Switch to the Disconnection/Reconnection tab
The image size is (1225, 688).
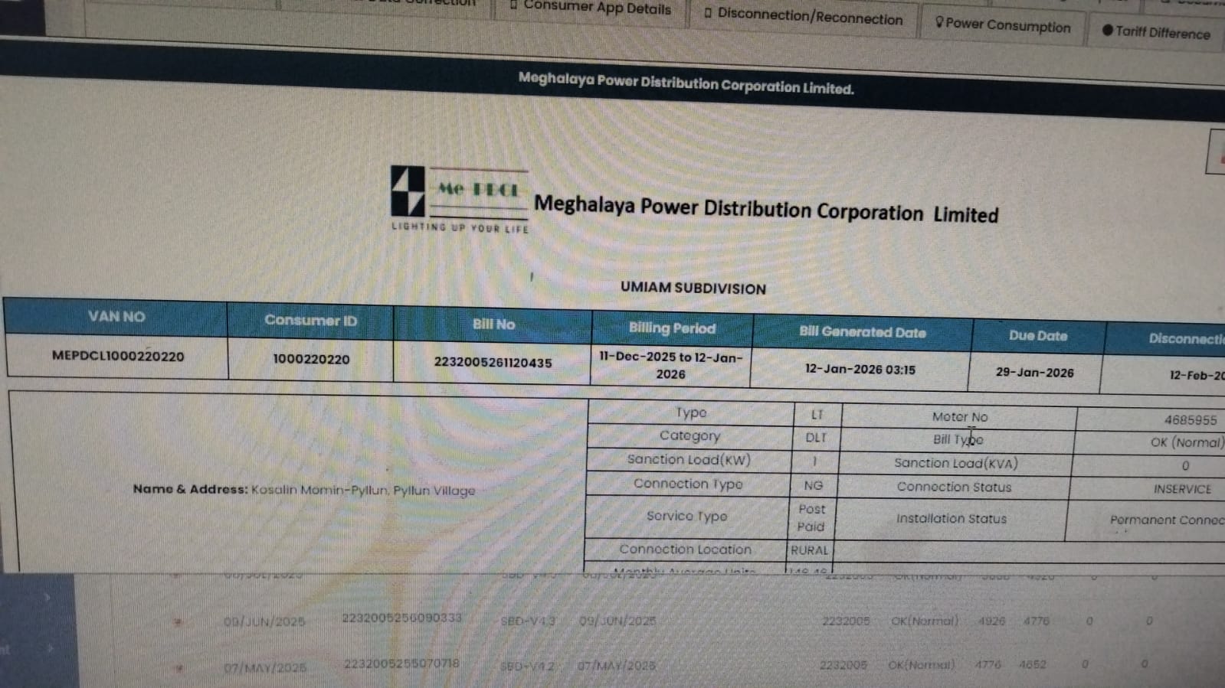tap(803, 17)
